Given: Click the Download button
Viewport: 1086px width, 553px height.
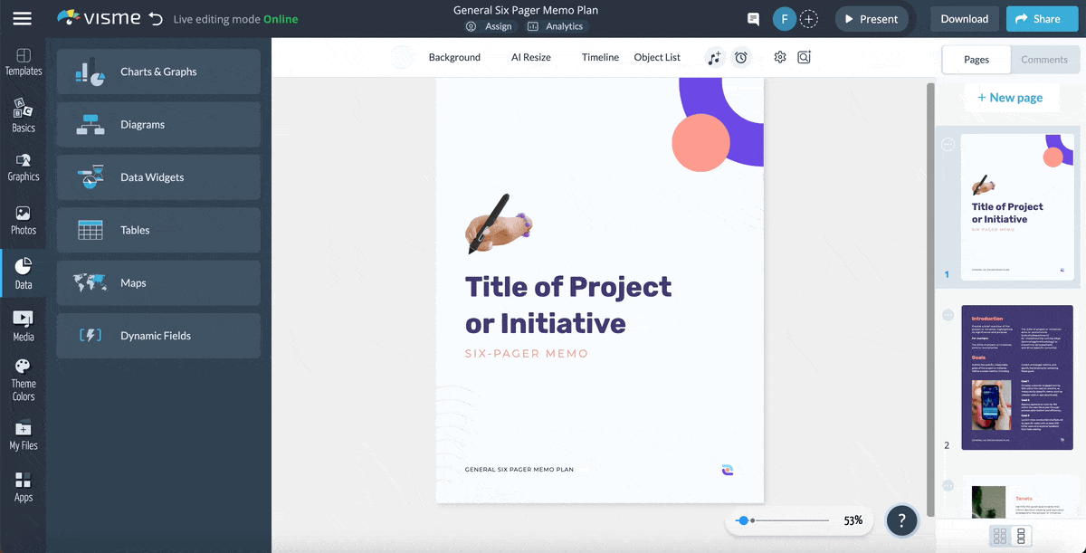Looking at the screenshot, I should (x=964, y=18).
